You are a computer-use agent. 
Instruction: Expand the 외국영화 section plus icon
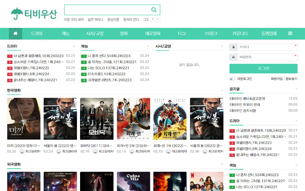pyautogui.click(x=222, y=164)
